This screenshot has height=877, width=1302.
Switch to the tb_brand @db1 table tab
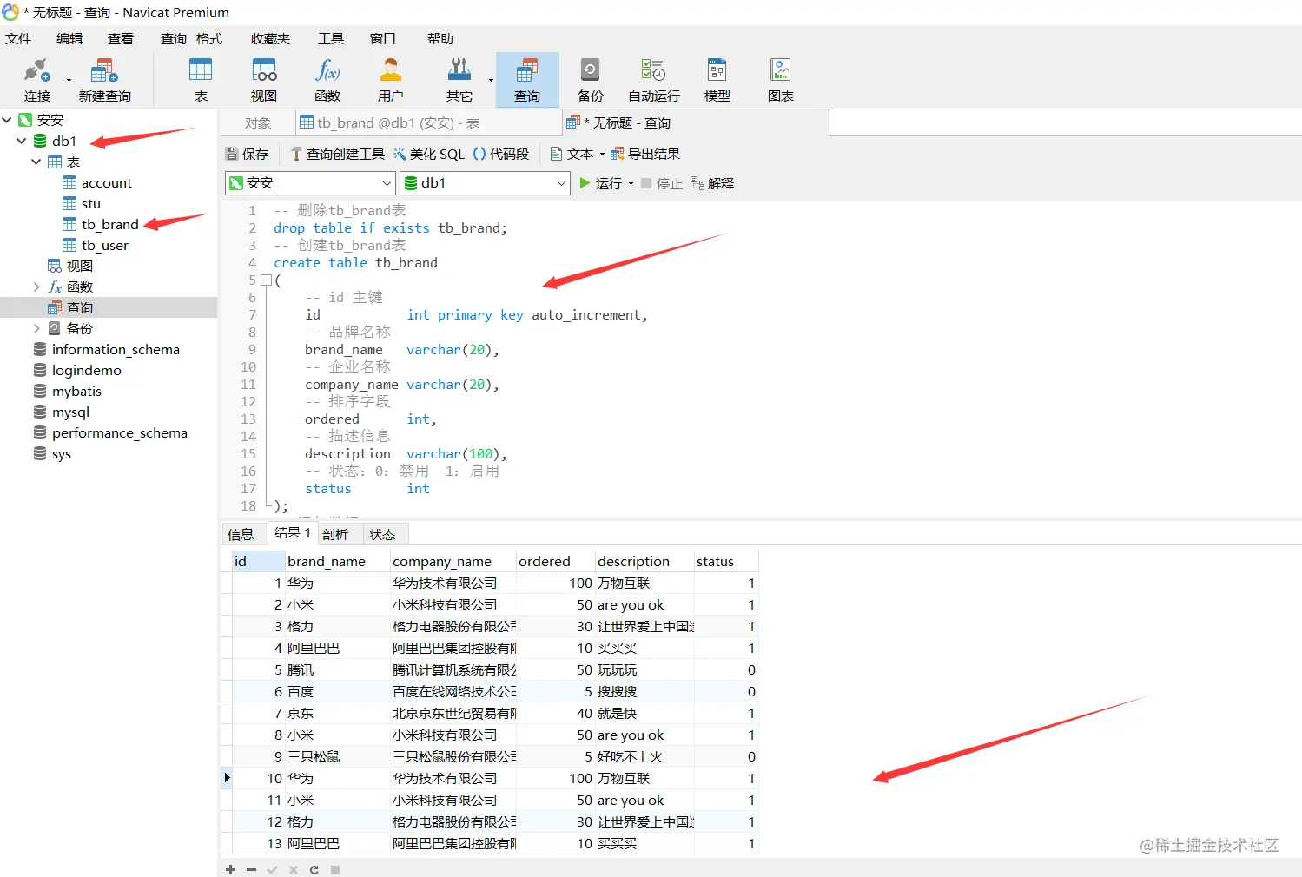[x=428, y=123]
